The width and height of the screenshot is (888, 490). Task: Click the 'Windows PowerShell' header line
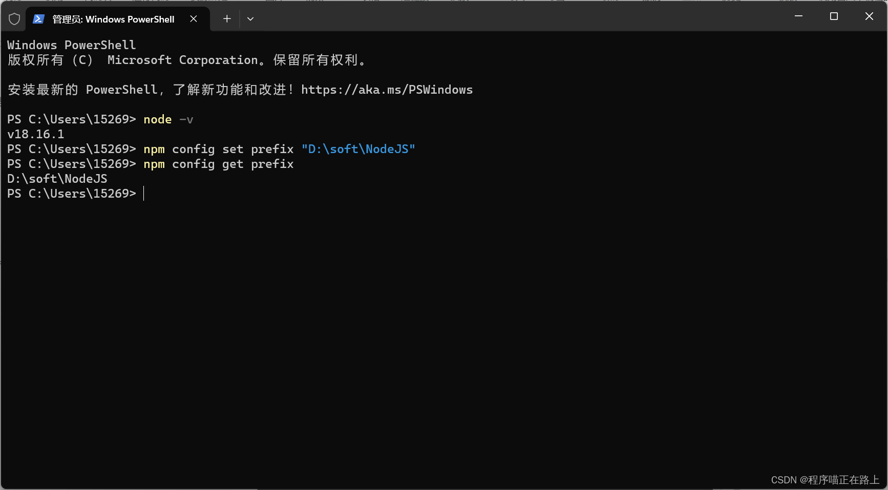[x=72, y=45]
